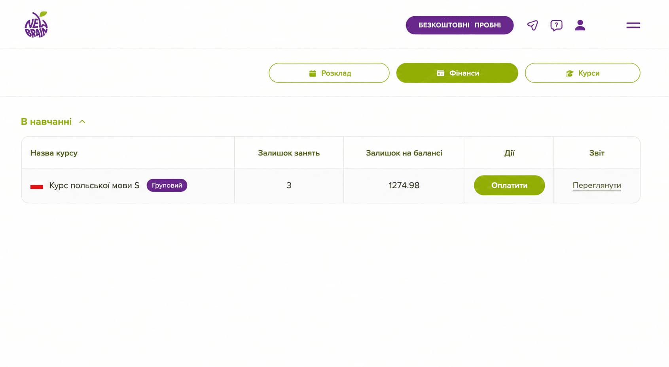Go to the Курси tab
The image size is (669, 367).
(x=582, y=73)
